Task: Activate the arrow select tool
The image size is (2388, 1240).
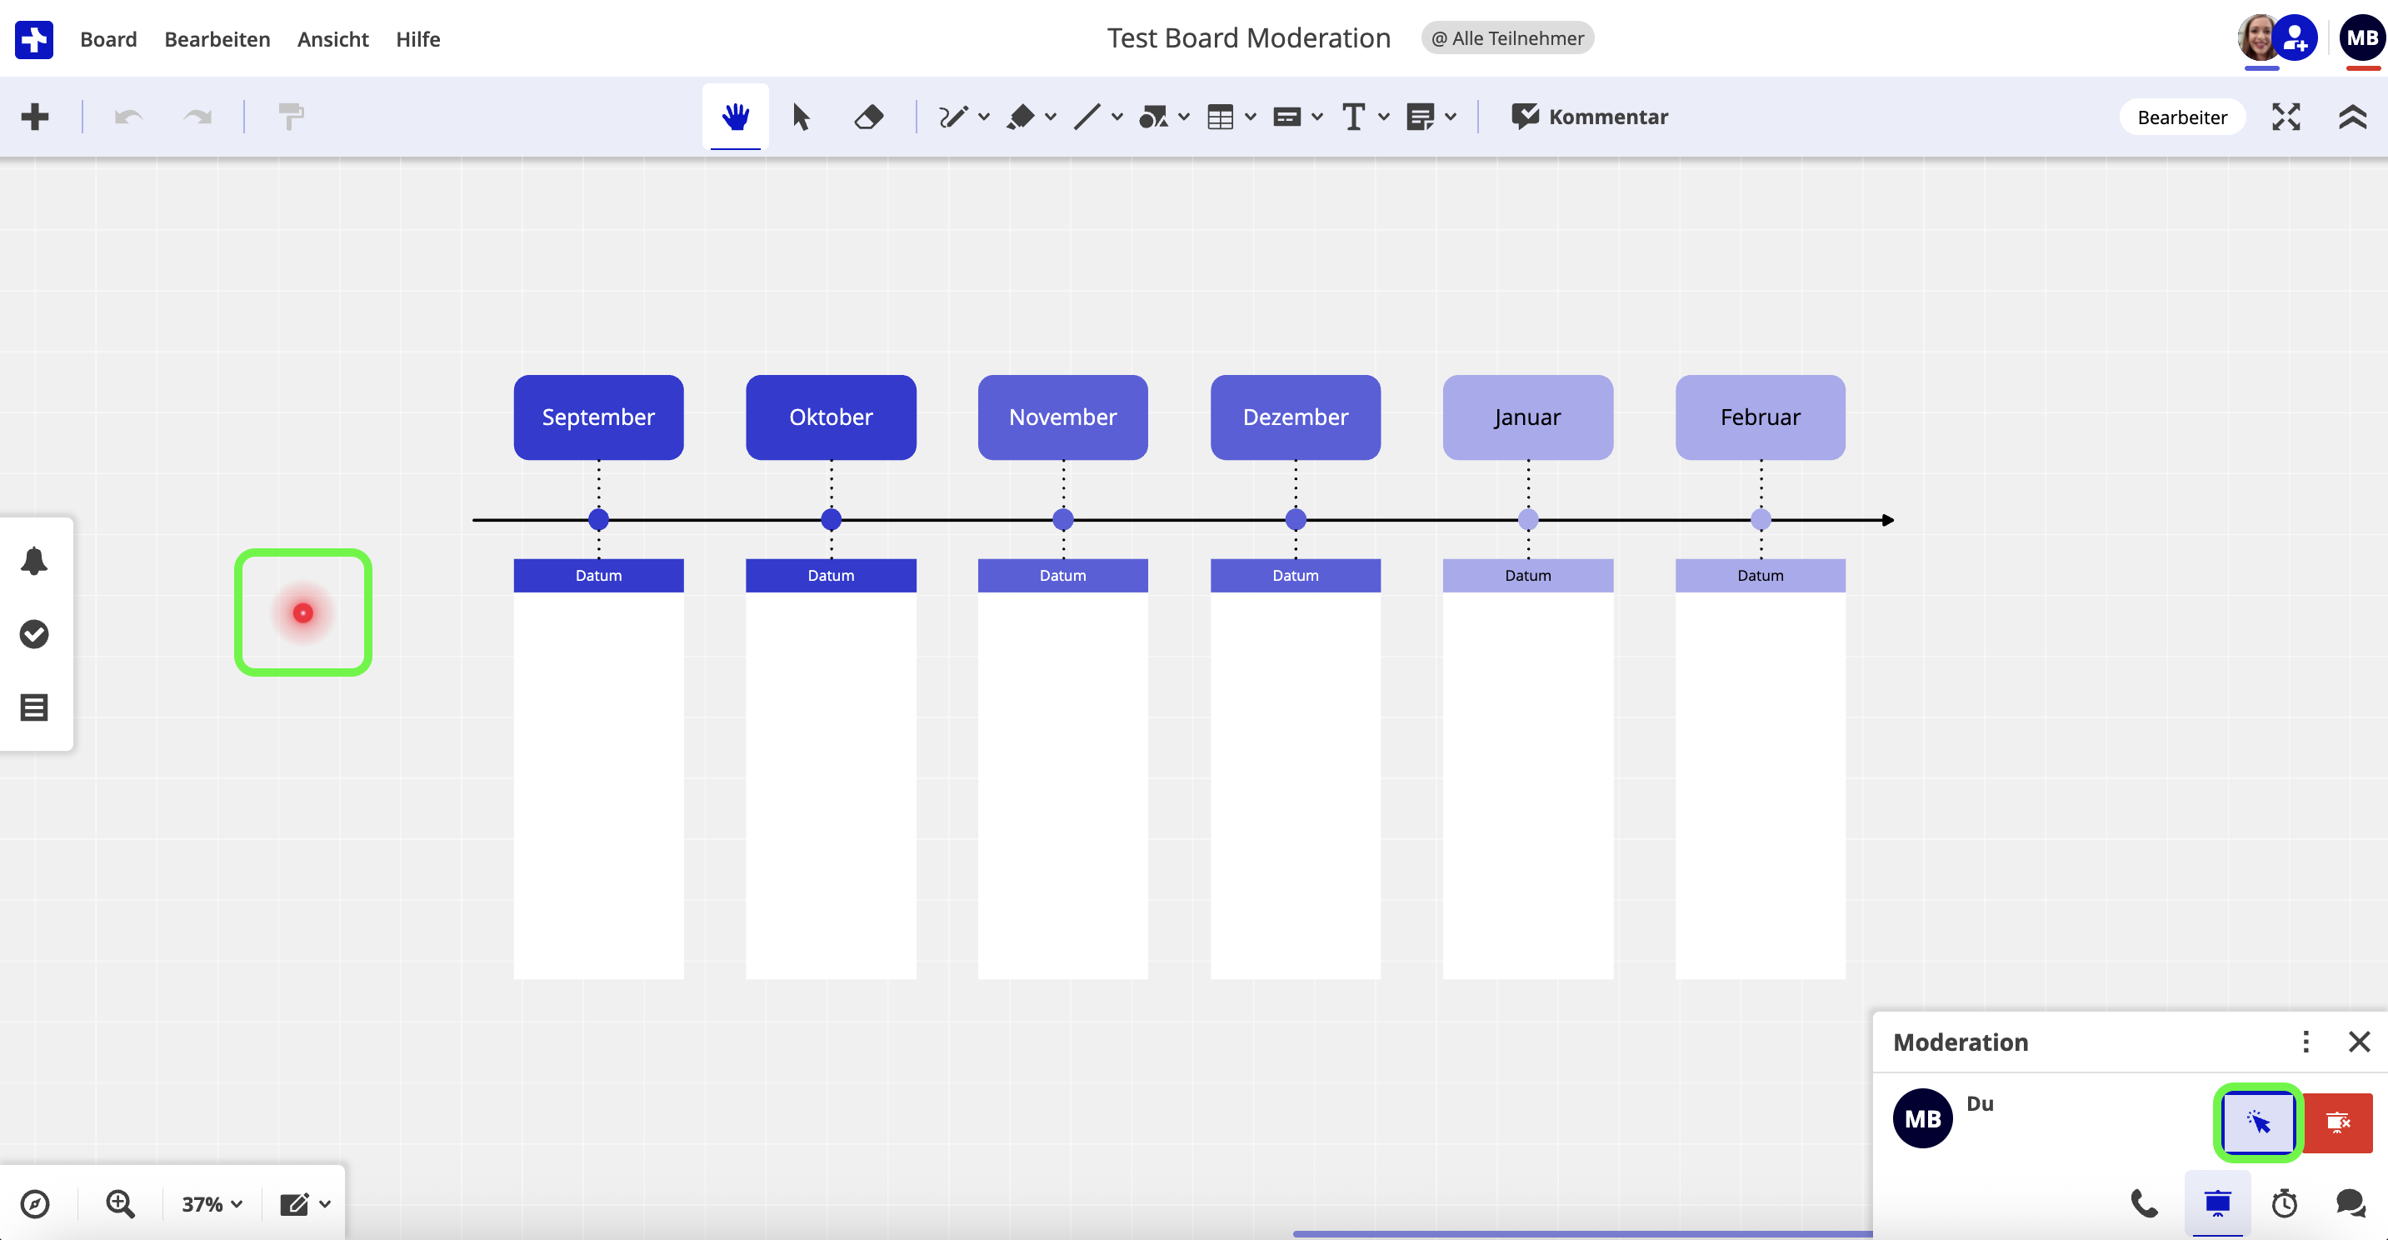Action: pos(801,117)
